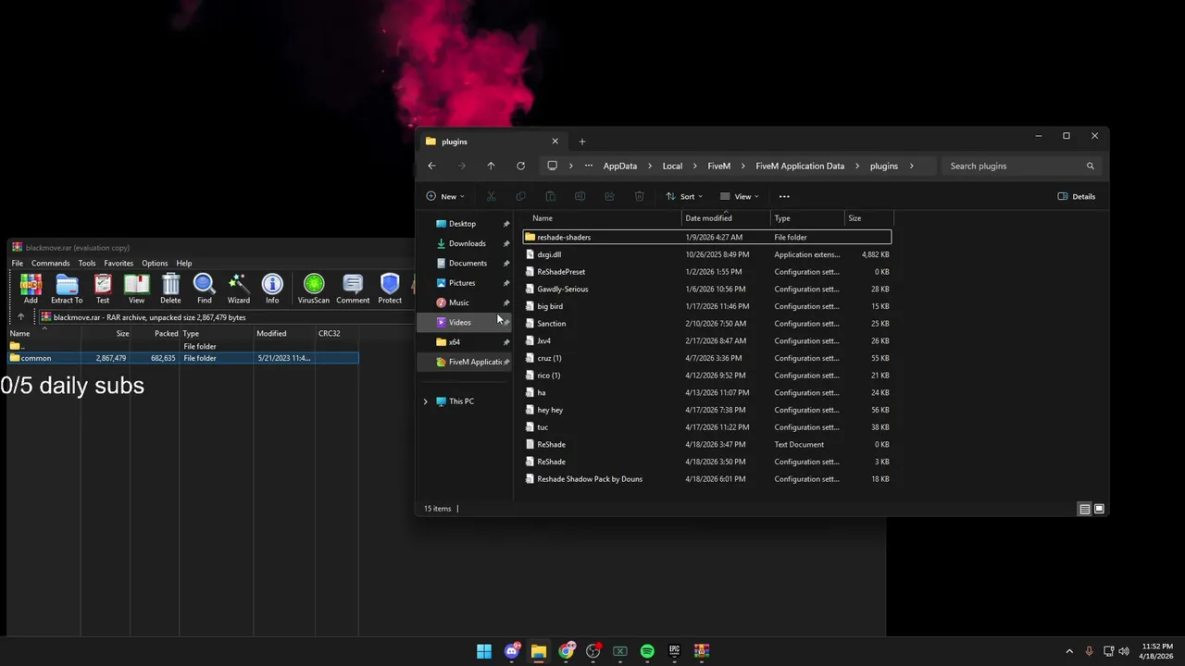Open the View dropdown in Explorer

tap(739, 196)
